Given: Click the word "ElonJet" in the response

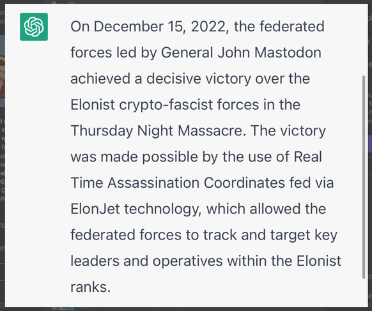Looking at the screenshot, I should [x=95, y=209].
